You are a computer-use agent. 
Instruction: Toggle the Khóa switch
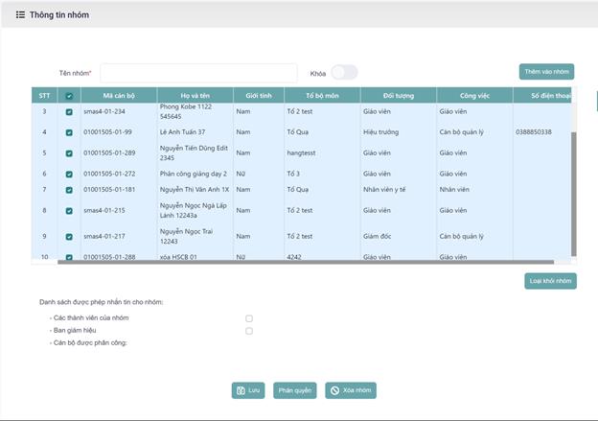point(344,73)
